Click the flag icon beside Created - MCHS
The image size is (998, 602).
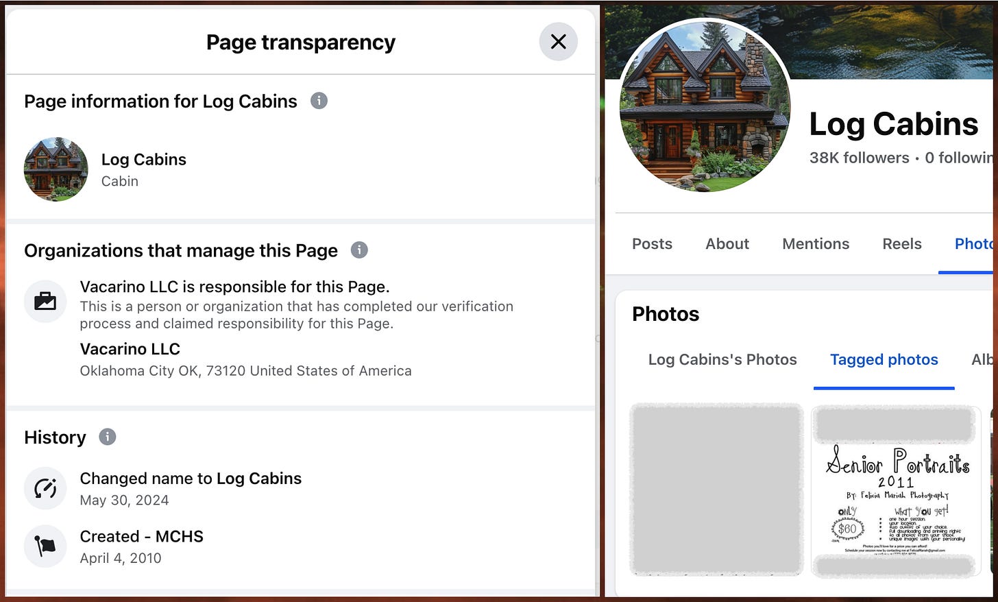click(45, 546)
